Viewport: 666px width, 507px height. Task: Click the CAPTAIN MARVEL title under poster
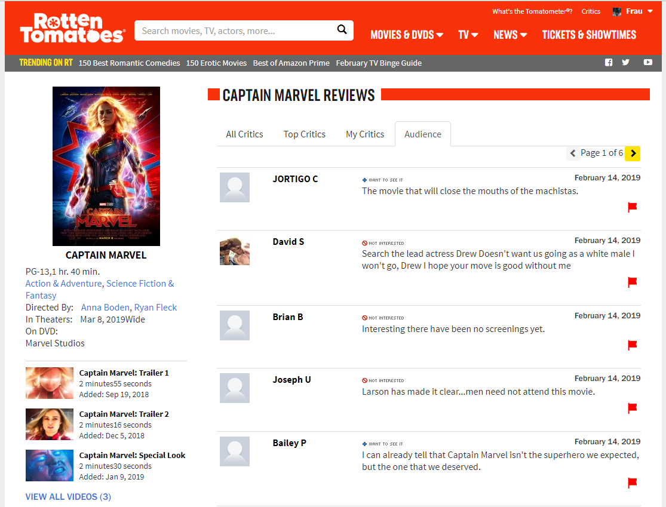[106, 255]
